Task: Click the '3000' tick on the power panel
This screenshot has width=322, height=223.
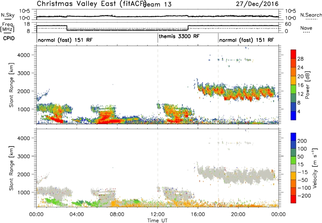Action: tap(24, 73)
